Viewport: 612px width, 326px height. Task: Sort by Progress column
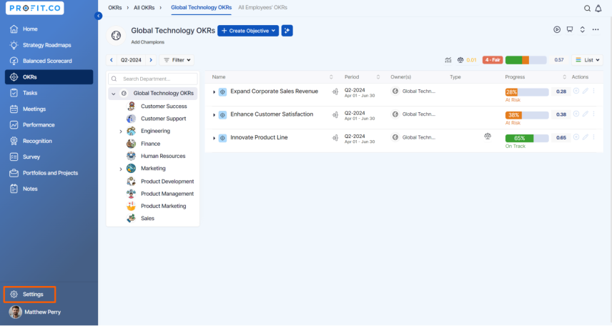564,77
